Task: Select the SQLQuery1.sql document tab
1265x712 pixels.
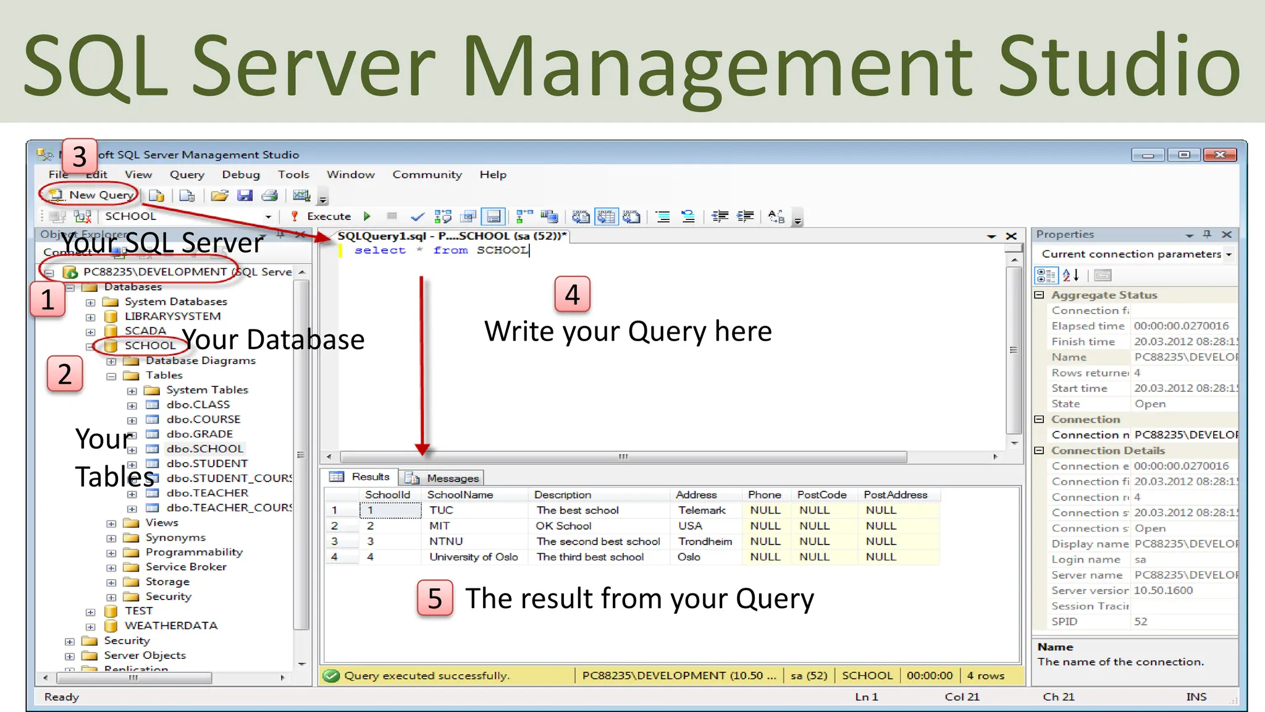Action: (x=452, y=235)
